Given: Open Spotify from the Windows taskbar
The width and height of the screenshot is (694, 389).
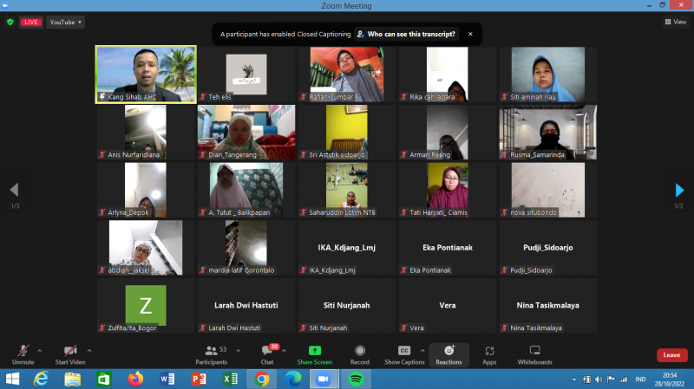Looking at the screenshot, I should (x=355, y=379).
